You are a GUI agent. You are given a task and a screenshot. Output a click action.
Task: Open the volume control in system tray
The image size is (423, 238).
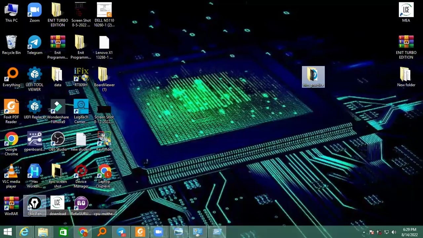(x=393, y=232)
